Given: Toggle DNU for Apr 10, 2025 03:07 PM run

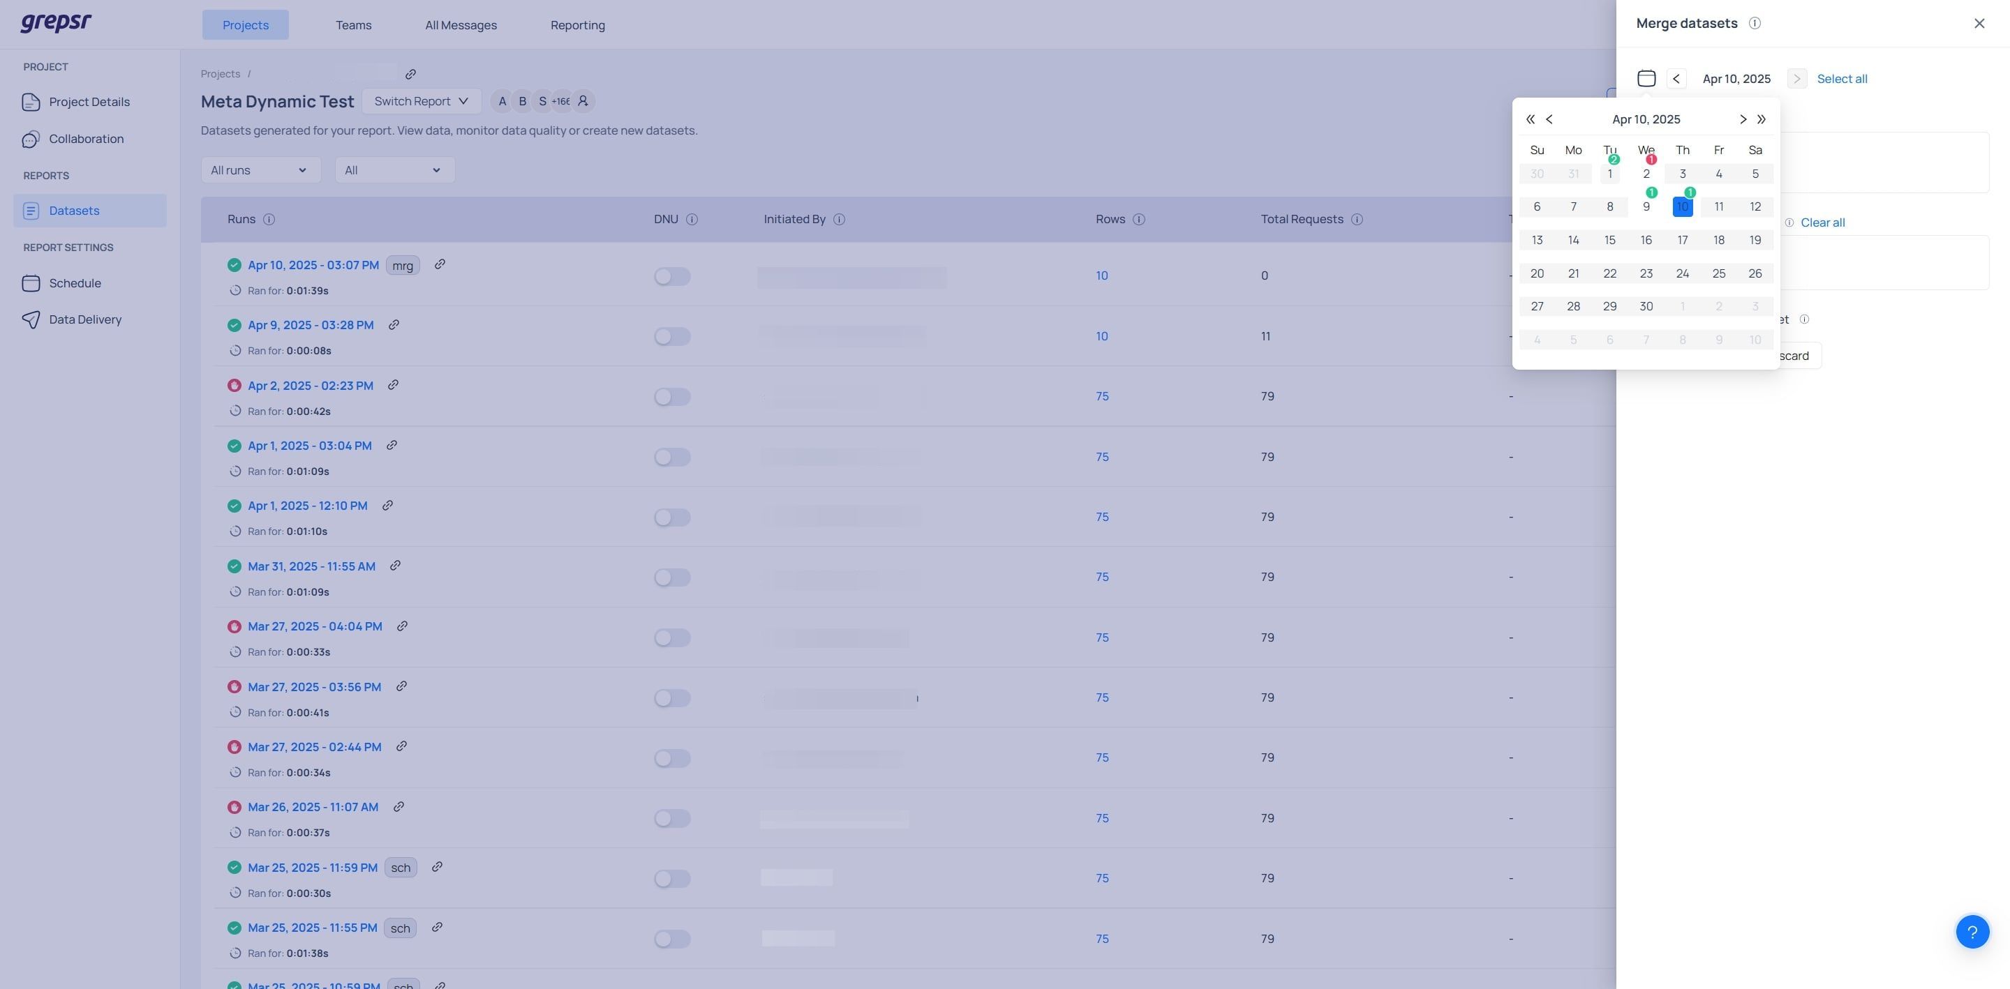Looking at the screenshot, I should (672, 276).
